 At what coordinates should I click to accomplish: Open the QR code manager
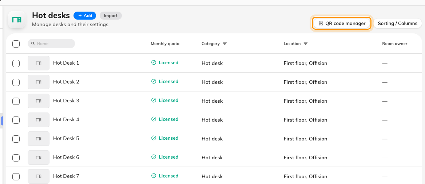coord(342,24)
